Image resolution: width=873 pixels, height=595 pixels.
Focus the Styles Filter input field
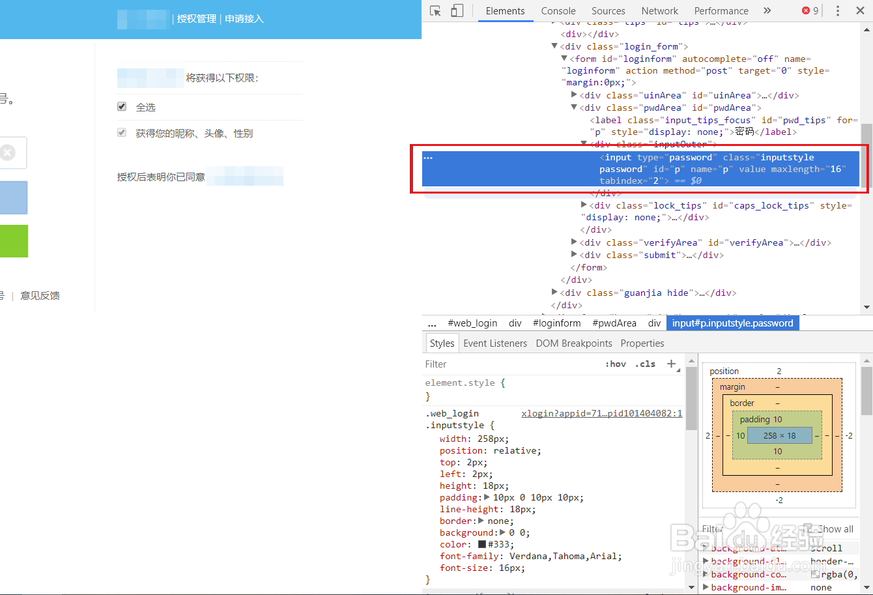(511, 364)
